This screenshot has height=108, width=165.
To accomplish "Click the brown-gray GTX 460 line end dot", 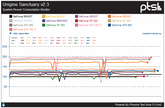I will pos(149,59).
